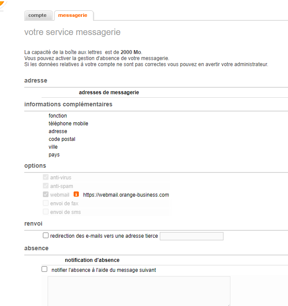Click the 'téléphone mobile' field label
This screenshot has height=306, width=288.
(68, 124)
